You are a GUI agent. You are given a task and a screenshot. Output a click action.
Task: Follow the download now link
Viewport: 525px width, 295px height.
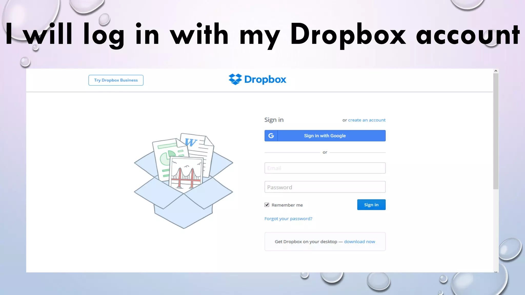click(359, 242)
